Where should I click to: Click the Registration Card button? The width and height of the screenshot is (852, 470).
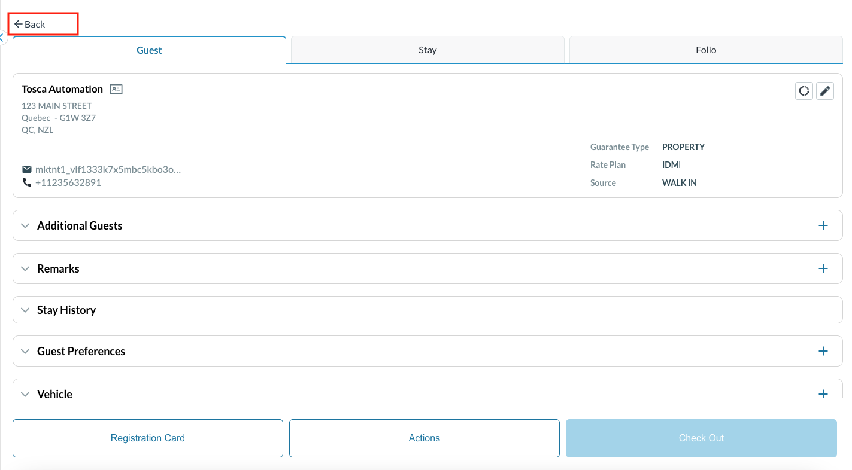coord(147,438)
